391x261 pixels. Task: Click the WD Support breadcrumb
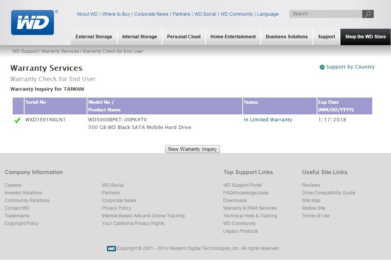[25, 51]
